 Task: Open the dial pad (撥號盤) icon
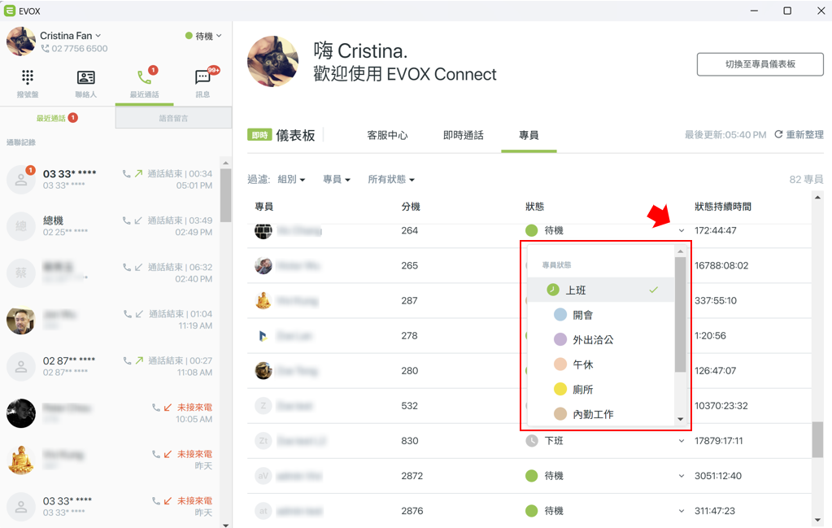(x=28, y=77)
